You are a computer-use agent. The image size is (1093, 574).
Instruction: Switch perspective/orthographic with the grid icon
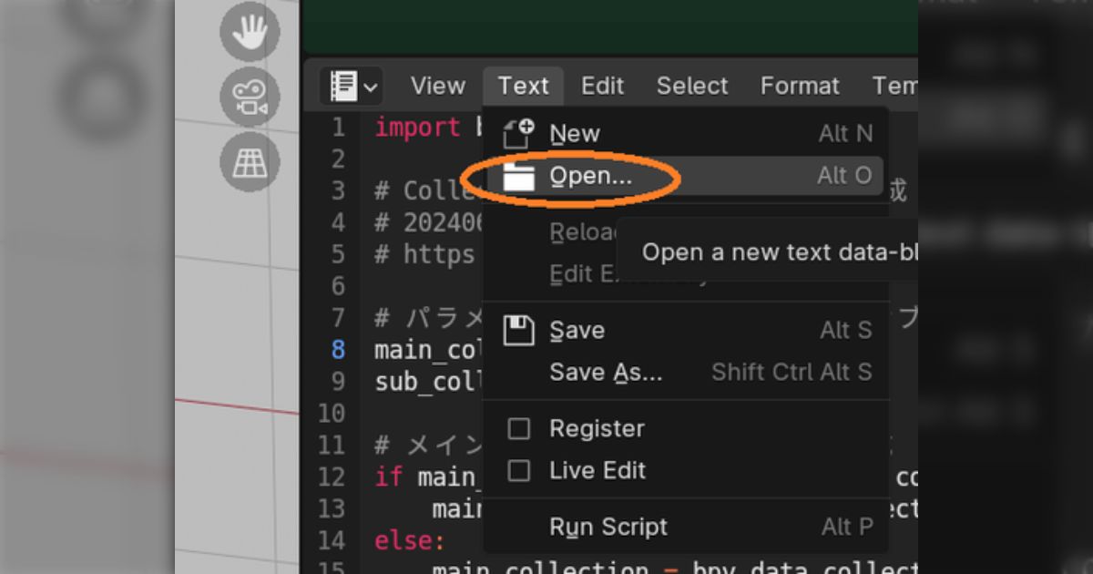click(x=250, y=162)
